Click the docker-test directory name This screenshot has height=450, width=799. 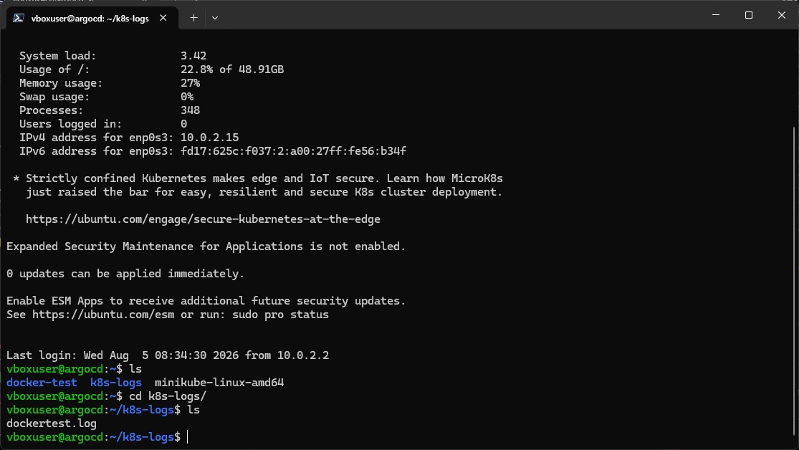click(x=42, y=382)
